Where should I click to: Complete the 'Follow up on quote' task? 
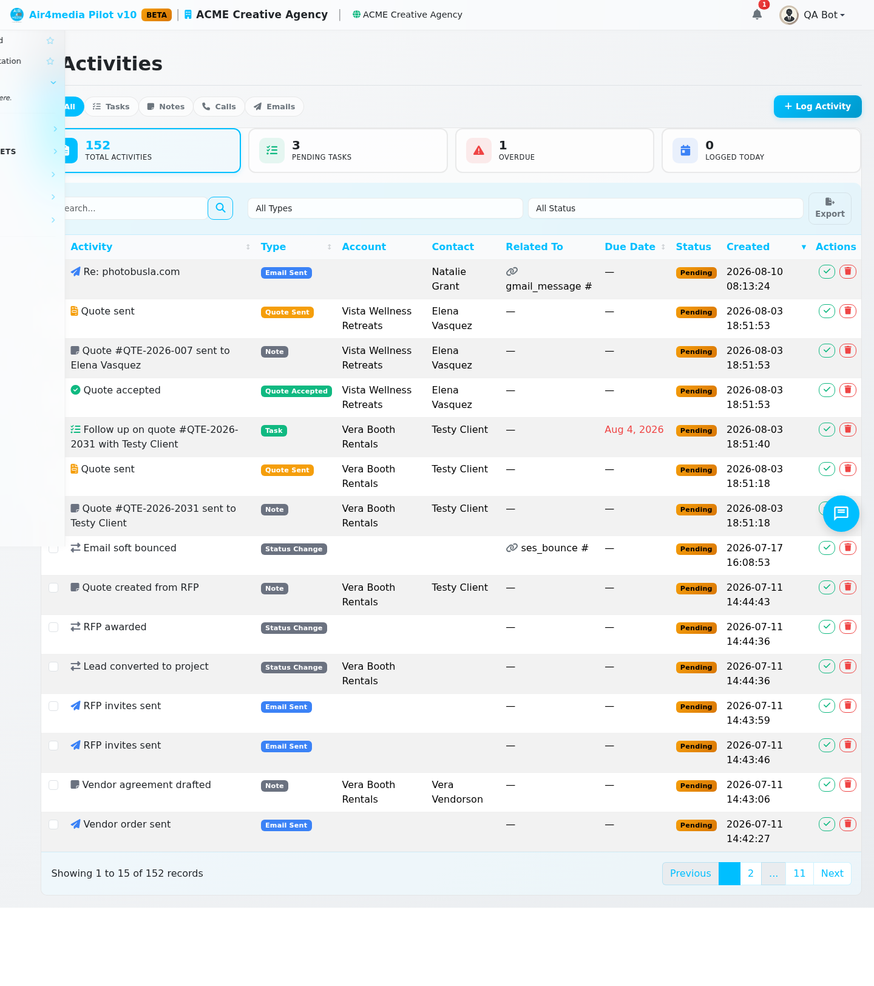tap(827, 429)
